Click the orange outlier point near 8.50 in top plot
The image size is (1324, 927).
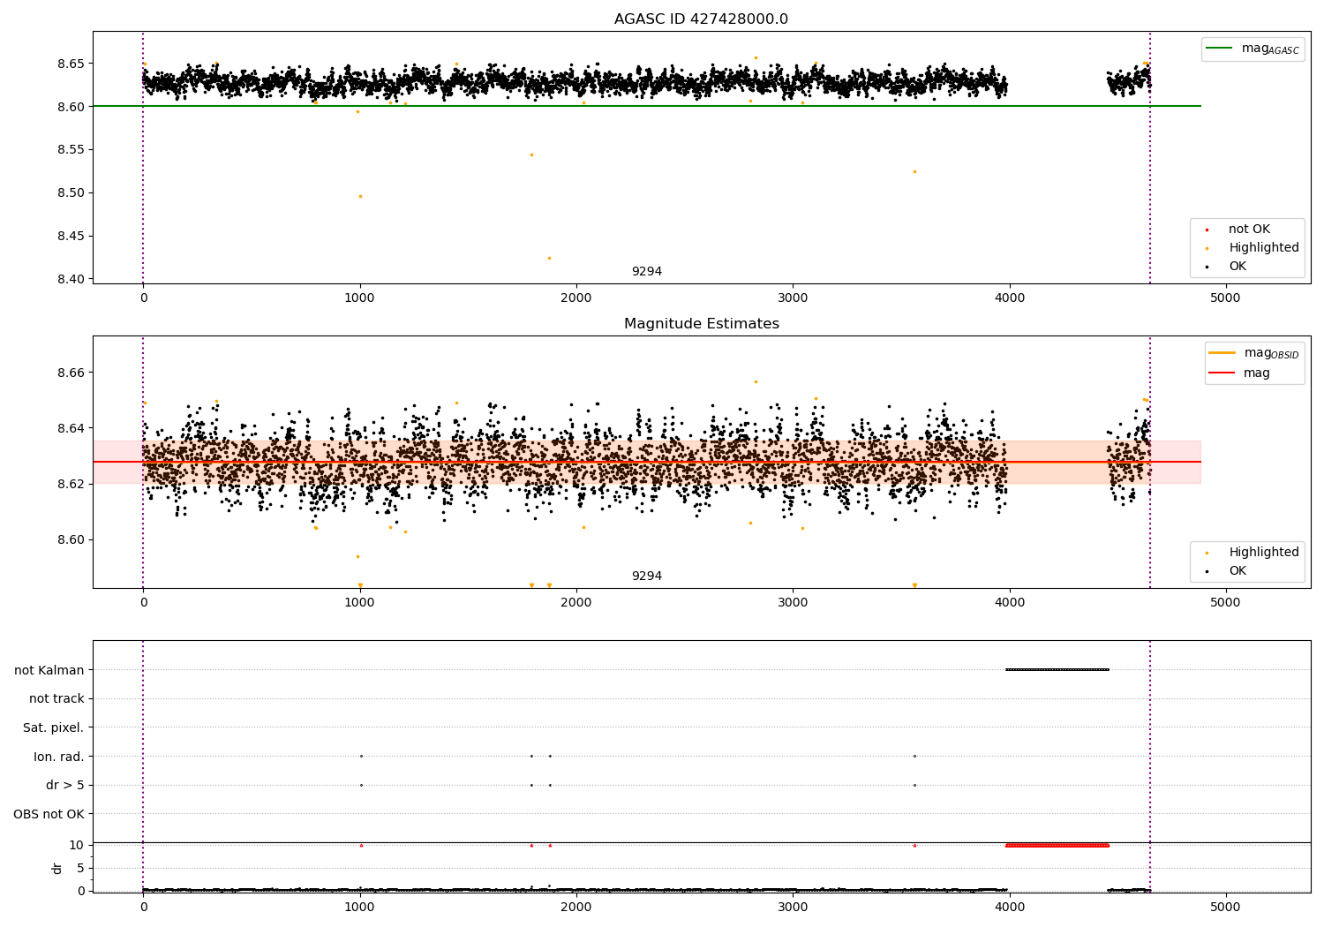pyautogui.click(x=360, y=196)
